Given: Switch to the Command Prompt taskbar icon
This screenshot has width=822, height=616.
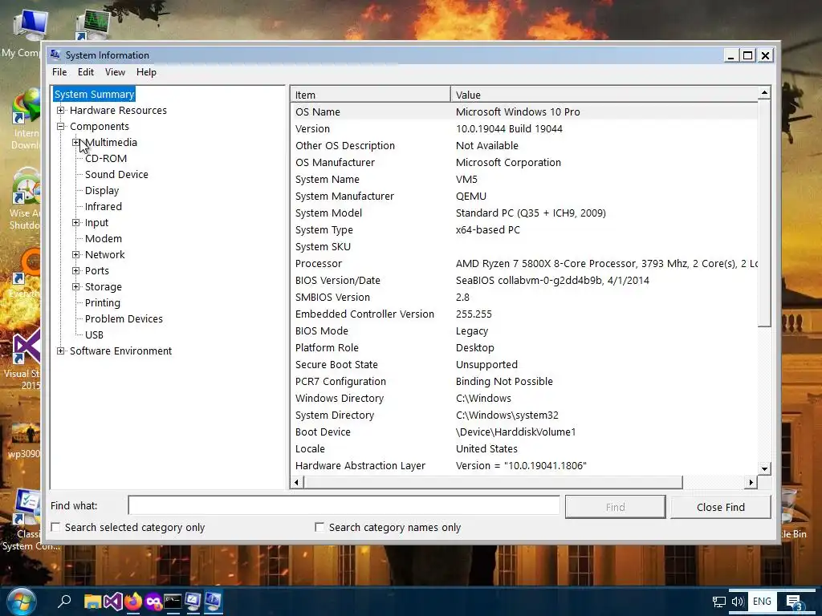Looking at the screenshot, I should tap(173, 602).
